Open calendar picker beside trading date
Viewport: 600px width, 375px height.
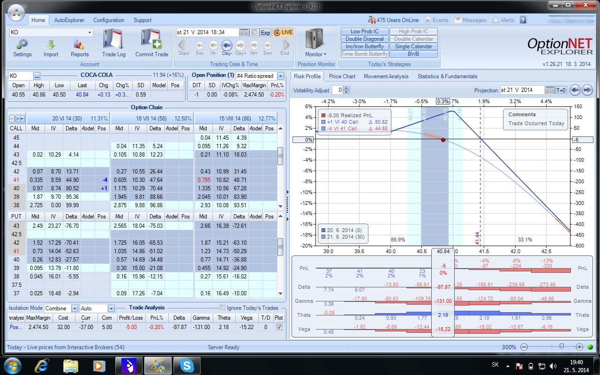tap(244, 32)
